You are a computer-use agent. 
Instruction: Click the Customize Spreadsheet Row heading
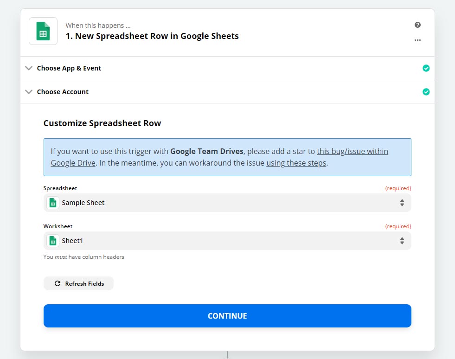pyautogui.click(x=102, y=123)
